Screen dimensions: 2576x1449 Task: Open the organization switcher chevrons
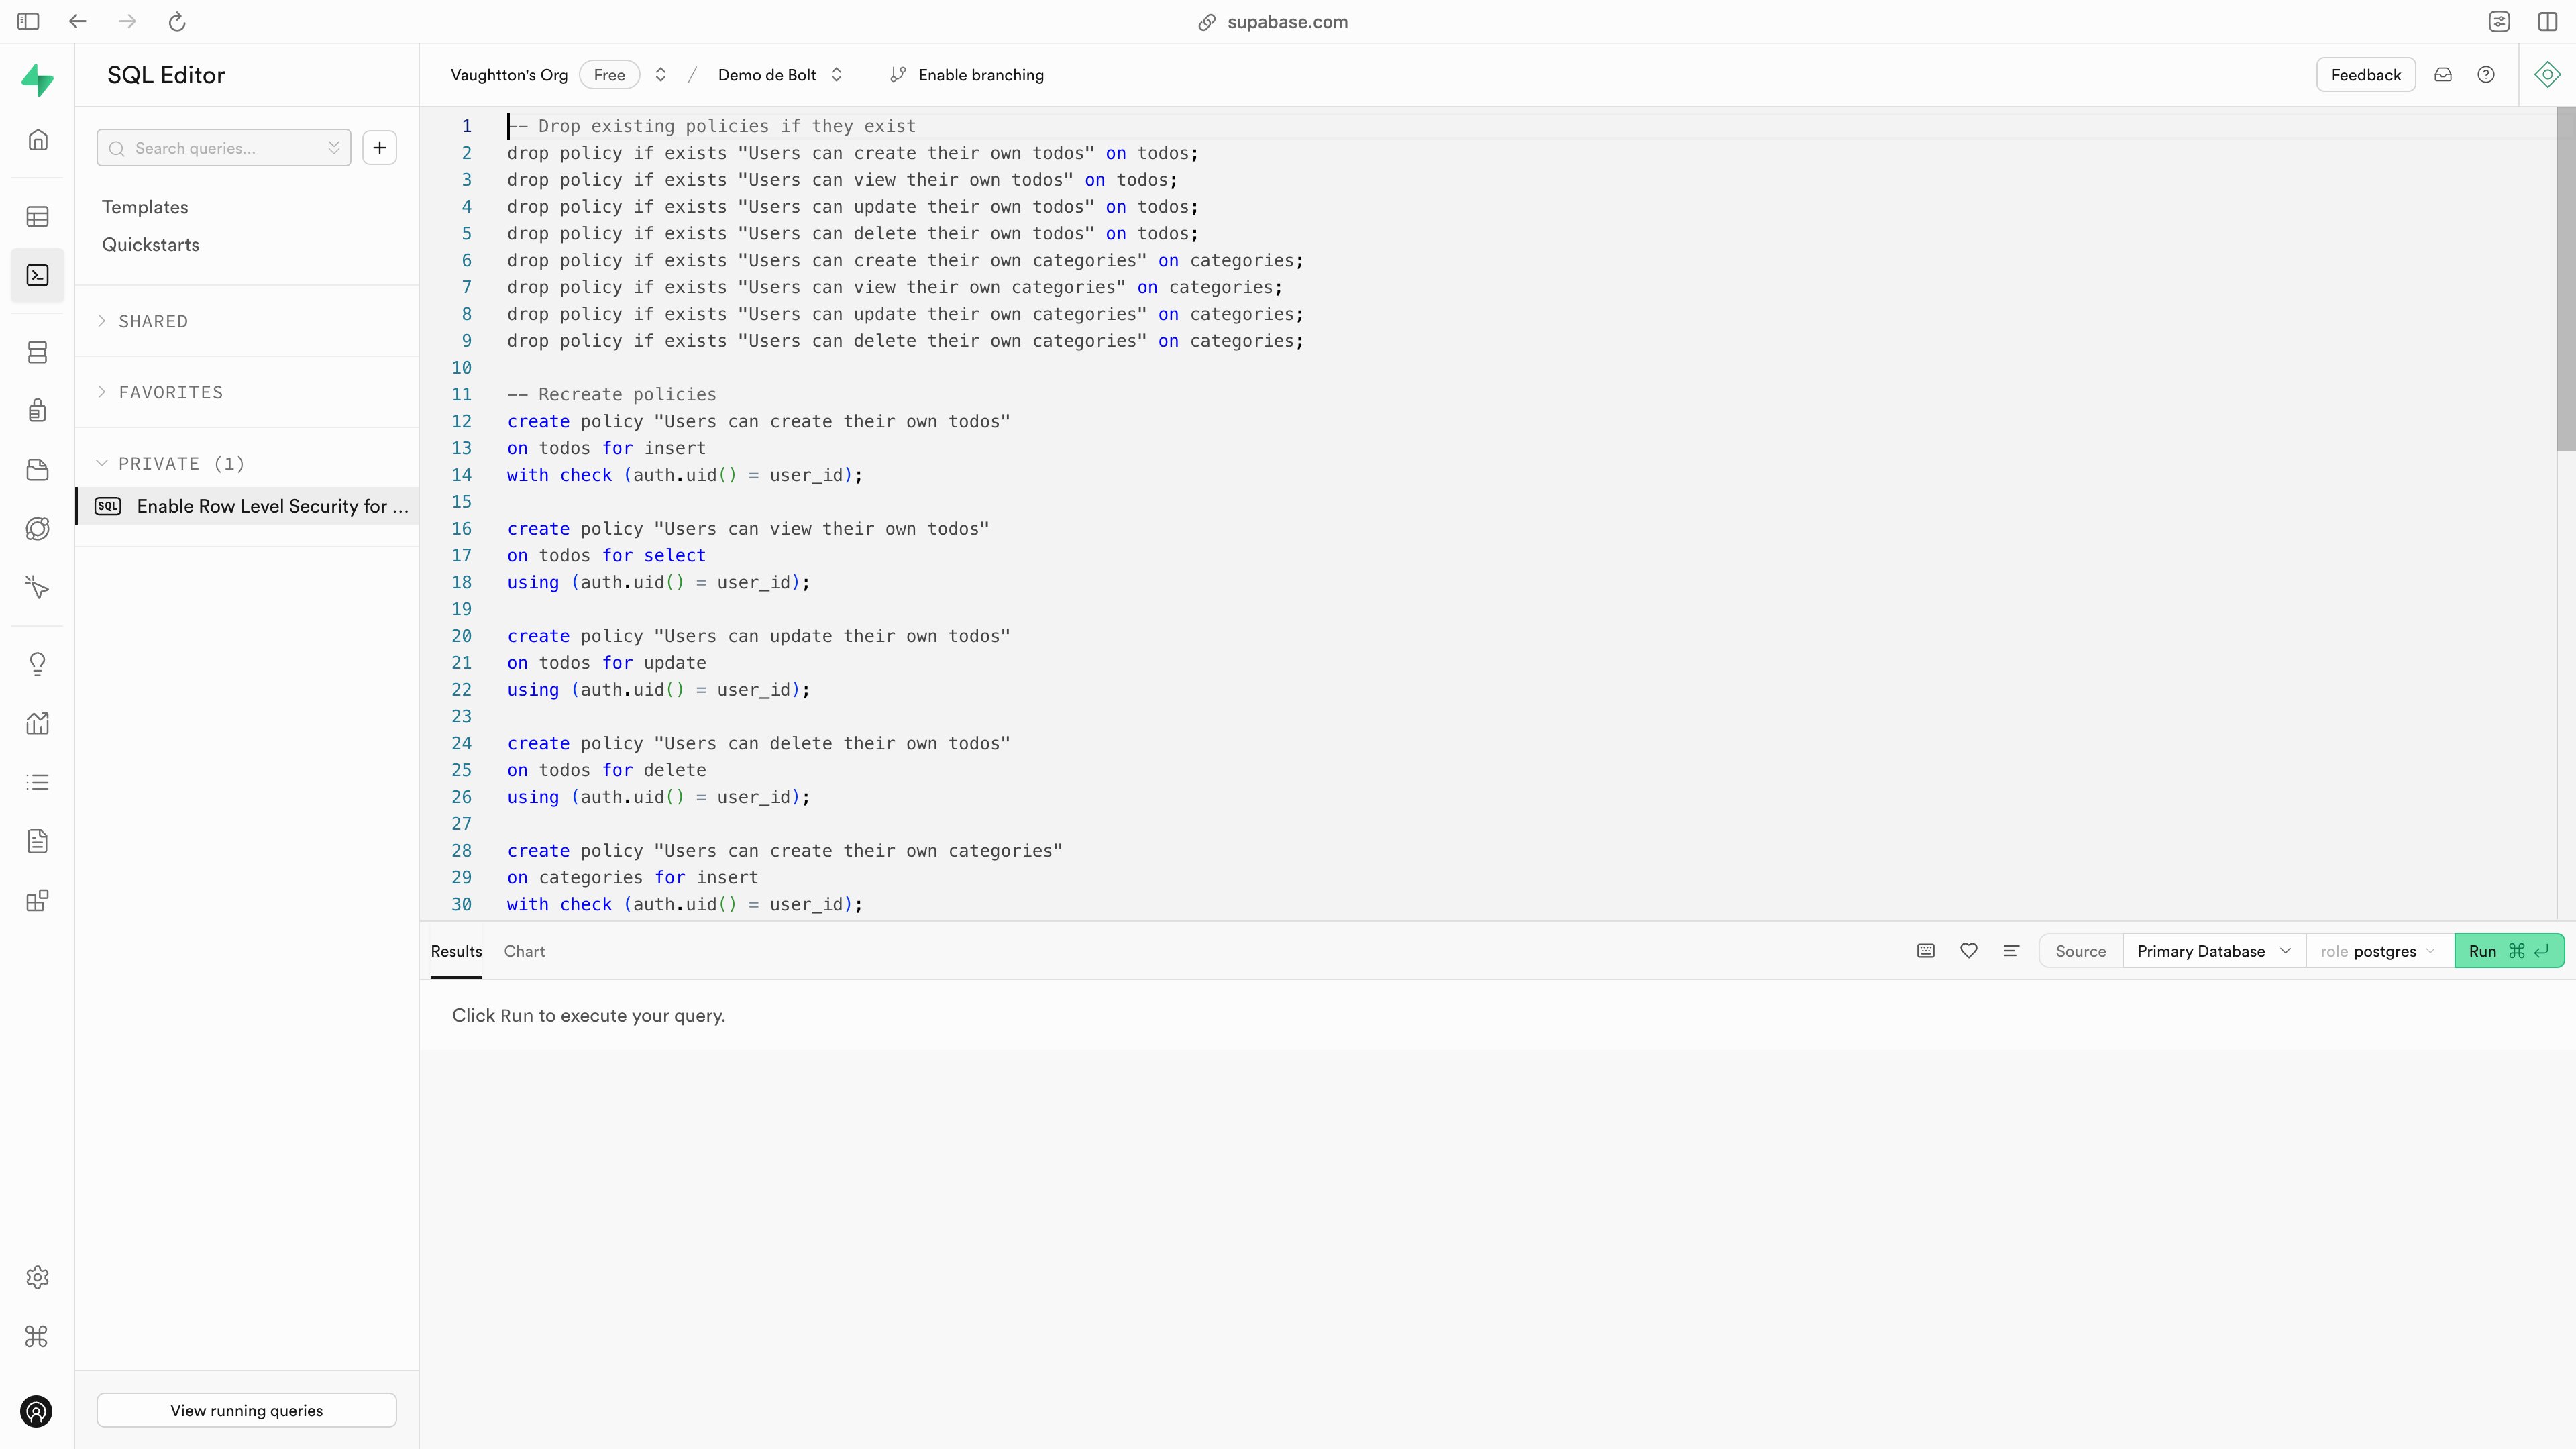click(660, 75)
